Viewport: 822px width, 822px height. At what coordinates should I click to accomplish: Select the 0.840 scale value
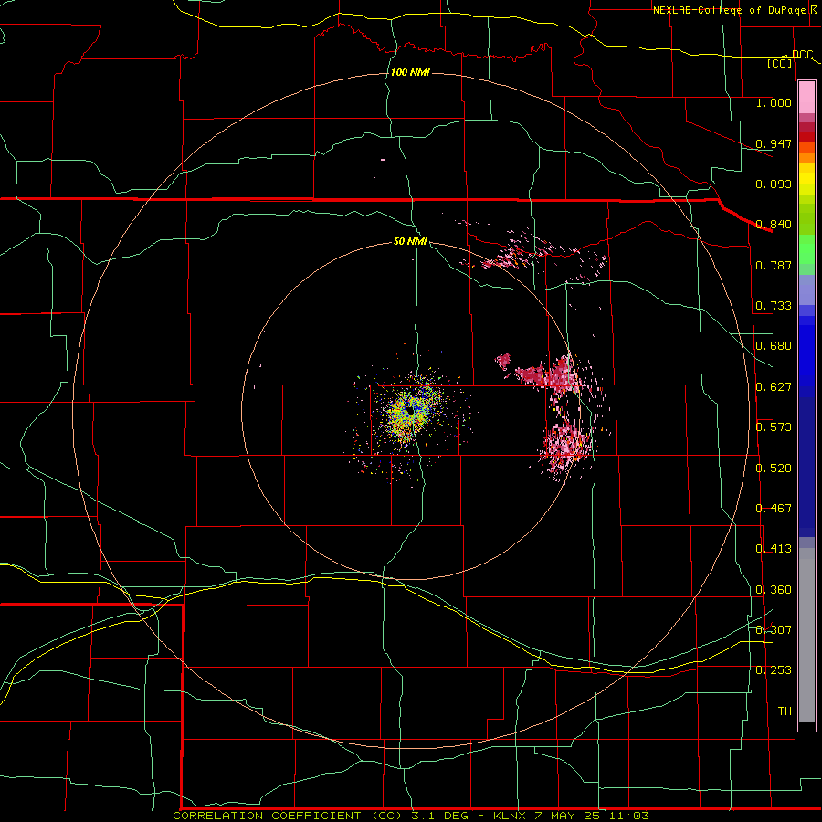point(774,225)
